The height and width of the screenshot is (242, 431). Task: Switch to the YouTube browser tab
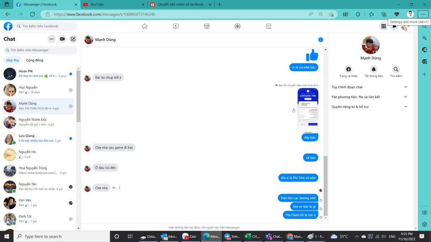pyautogui.click(x=114, y=4)
